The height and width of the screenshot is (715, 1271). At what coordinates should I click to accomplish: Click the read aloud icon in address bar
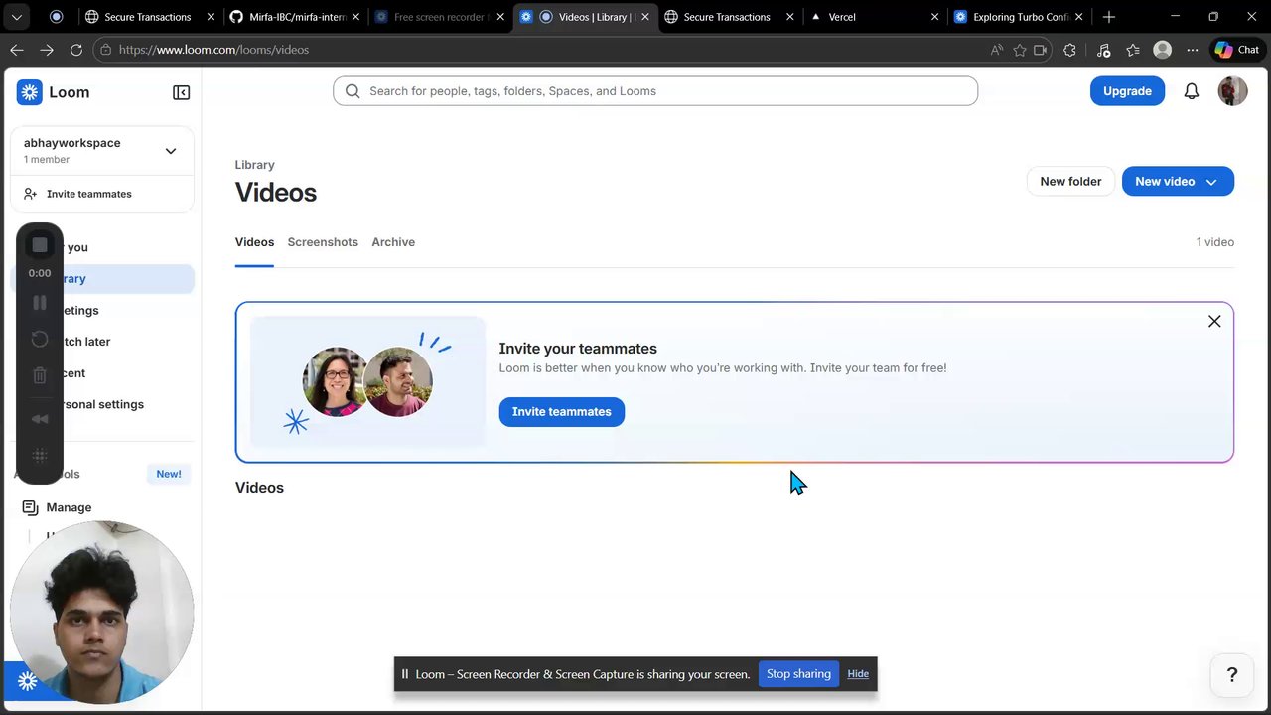pos(996,50)
